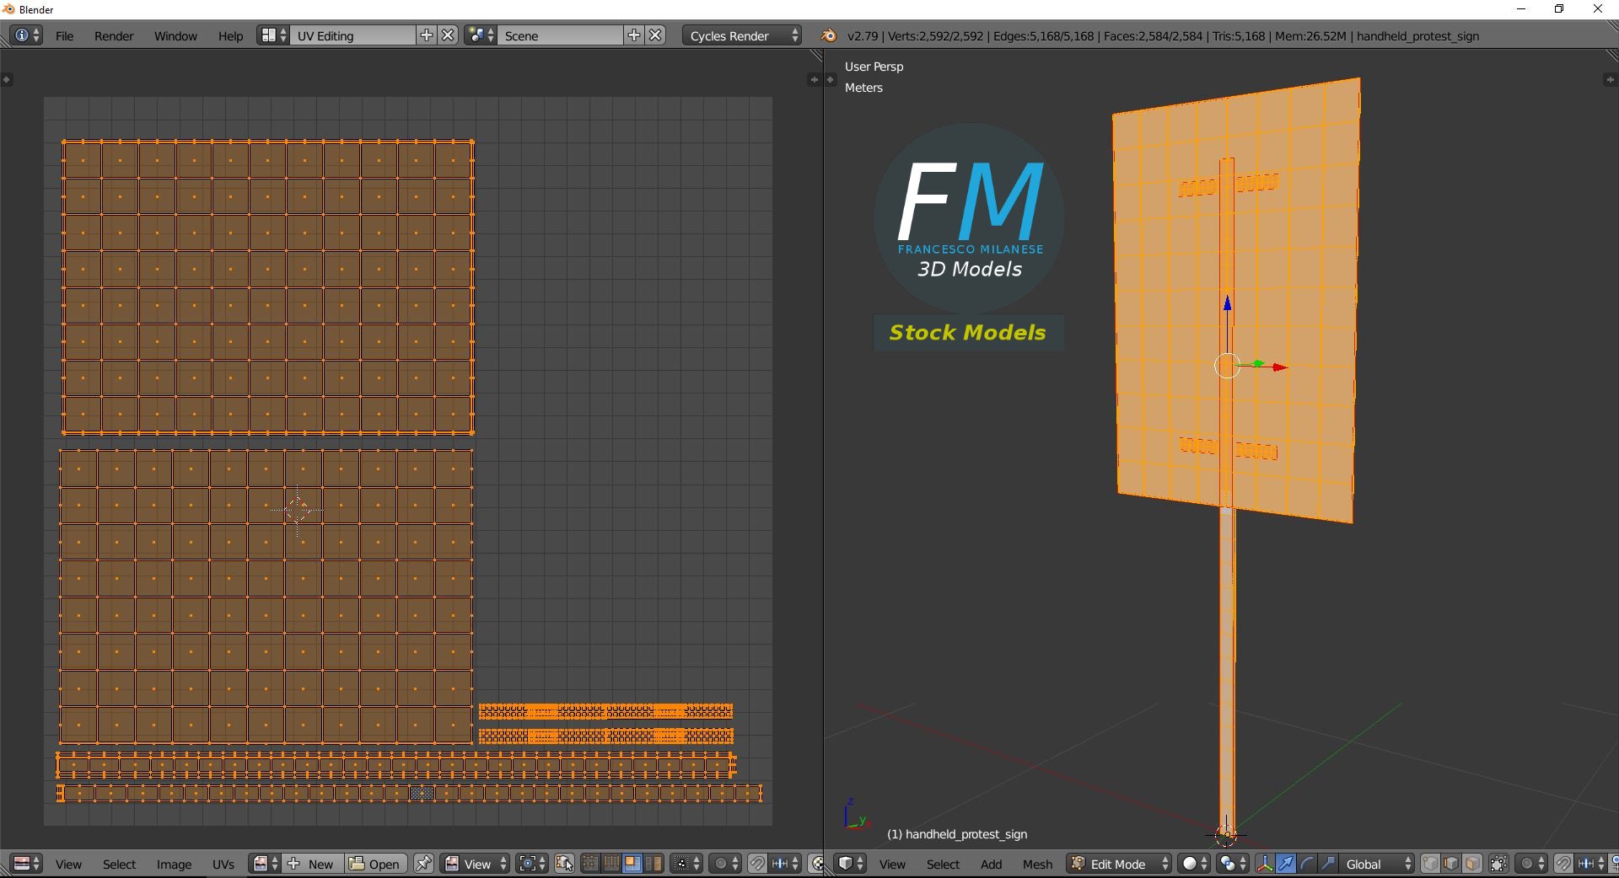The height and width of the screenshot is (878, 1619).
Task: Click the UV Editing layout name field
Action: (x=353, y=35)
